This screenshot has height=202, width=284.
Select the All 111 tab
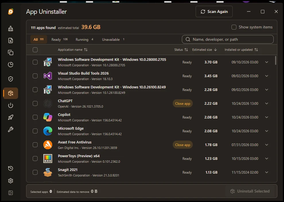[38, 39]
